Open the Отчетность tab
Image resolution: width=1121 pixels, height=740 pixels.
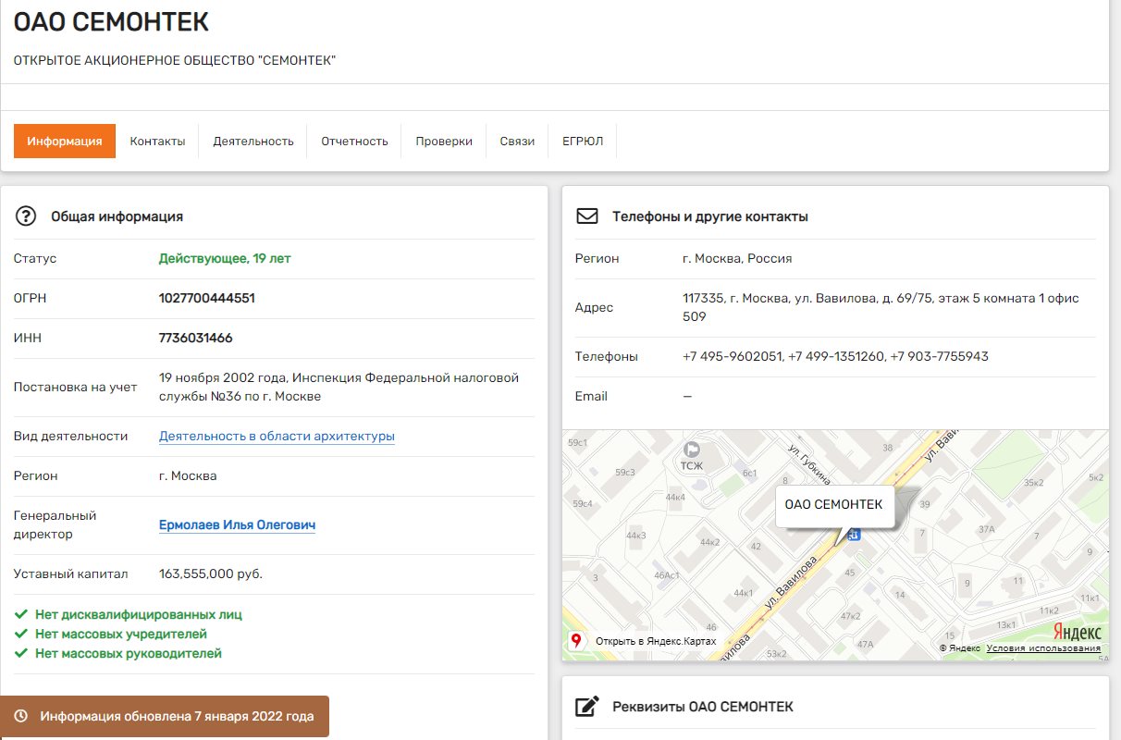tap(354, 142)
